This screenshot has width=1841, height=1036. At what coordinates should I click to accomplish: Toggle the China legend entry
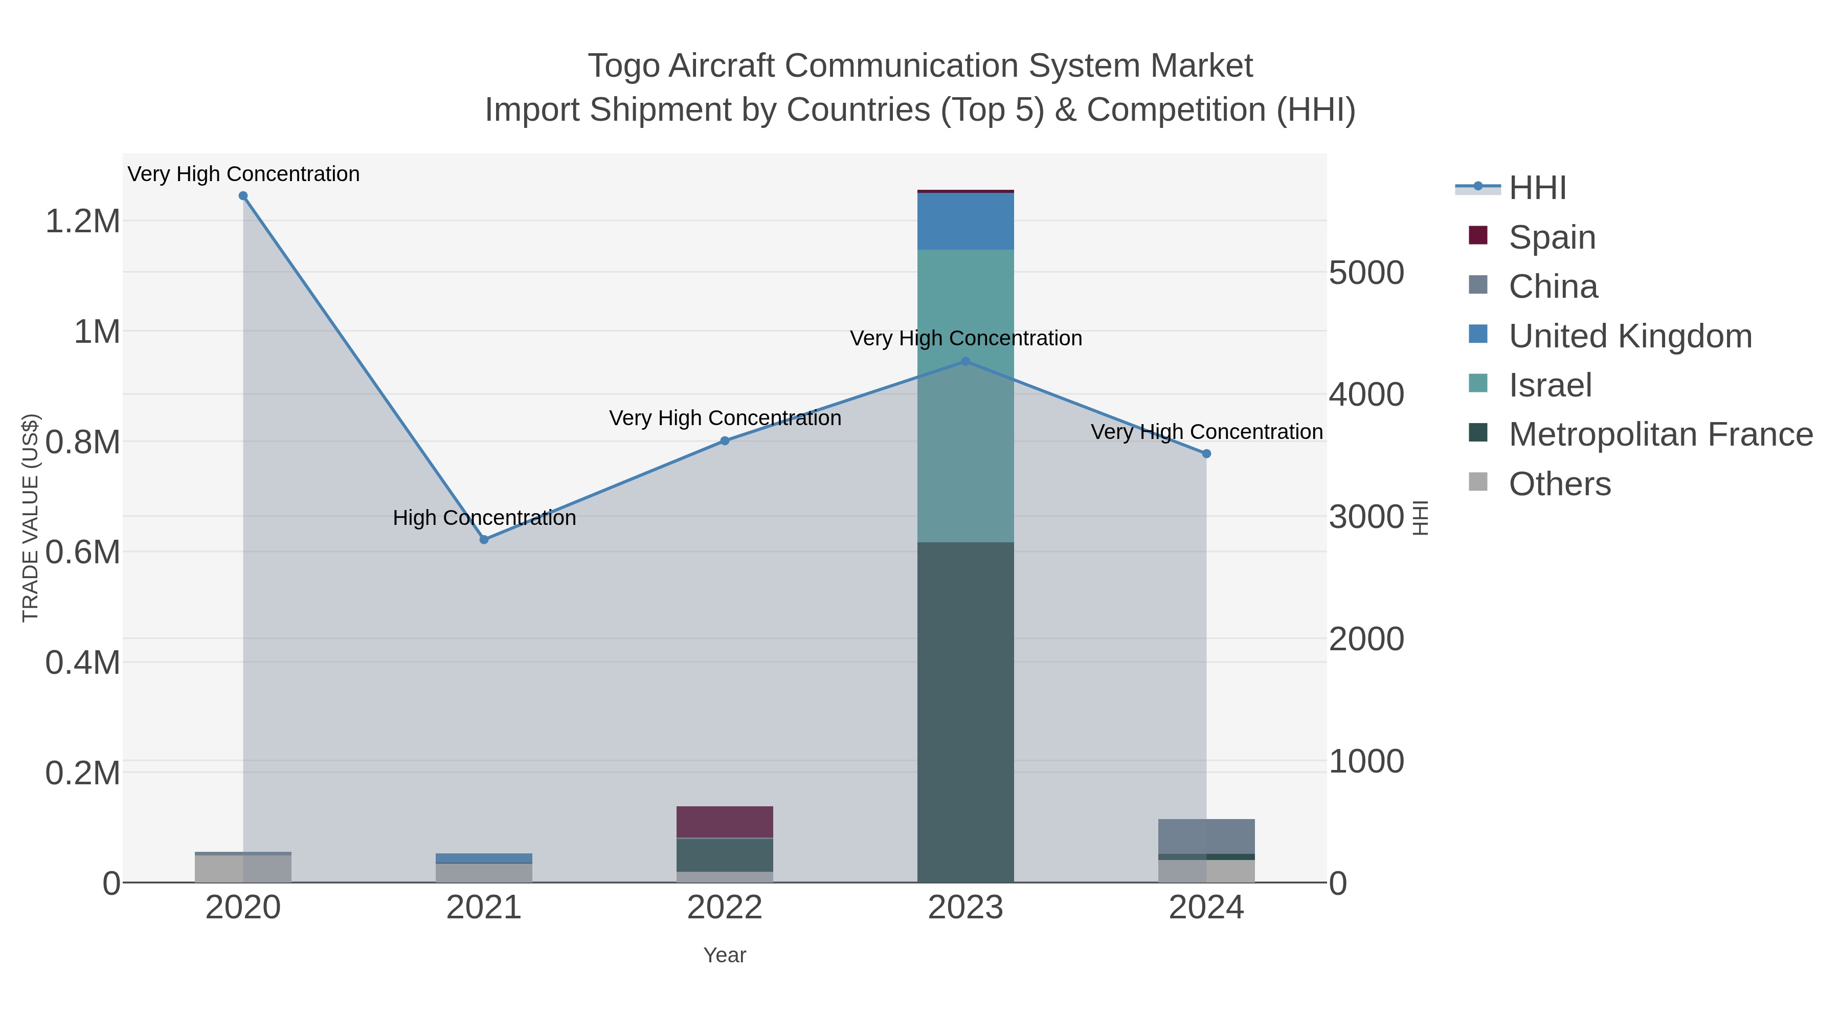tap(1533, 286)
